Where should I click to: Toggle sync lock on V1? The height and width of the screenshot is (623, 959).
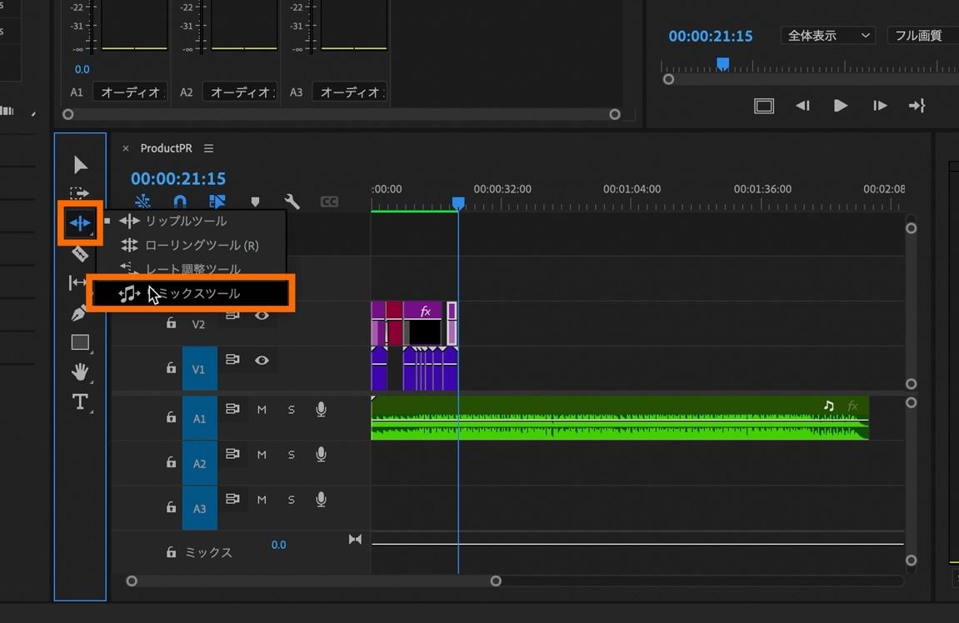(232, 360)
